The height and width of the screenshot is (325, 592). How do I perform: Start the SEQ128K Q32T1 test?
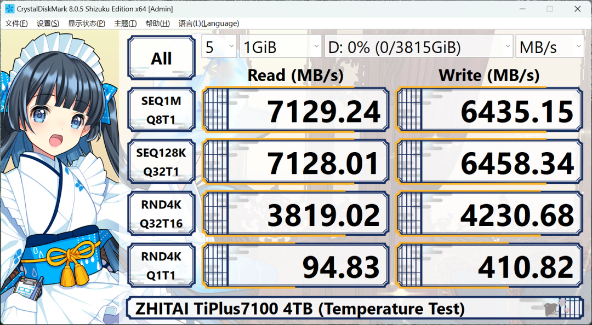click(162, 162)
